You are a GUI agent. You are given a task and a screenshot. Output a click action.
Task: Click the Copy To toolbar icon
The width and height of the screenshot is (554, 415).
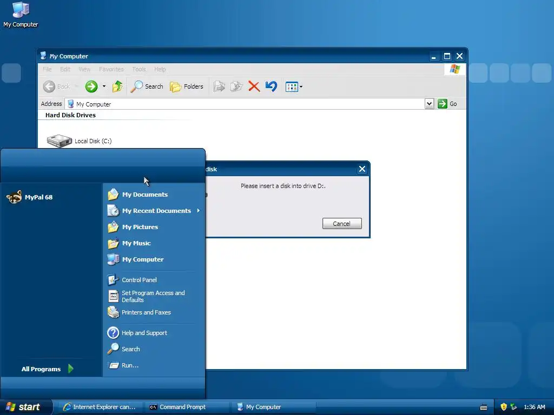click(236, 86)
